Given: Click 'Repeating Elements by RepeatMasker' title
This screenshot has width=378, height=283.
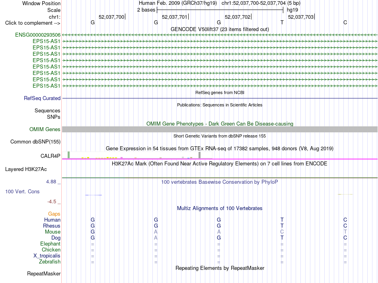Looking at the screenshot, I should 220,268.
